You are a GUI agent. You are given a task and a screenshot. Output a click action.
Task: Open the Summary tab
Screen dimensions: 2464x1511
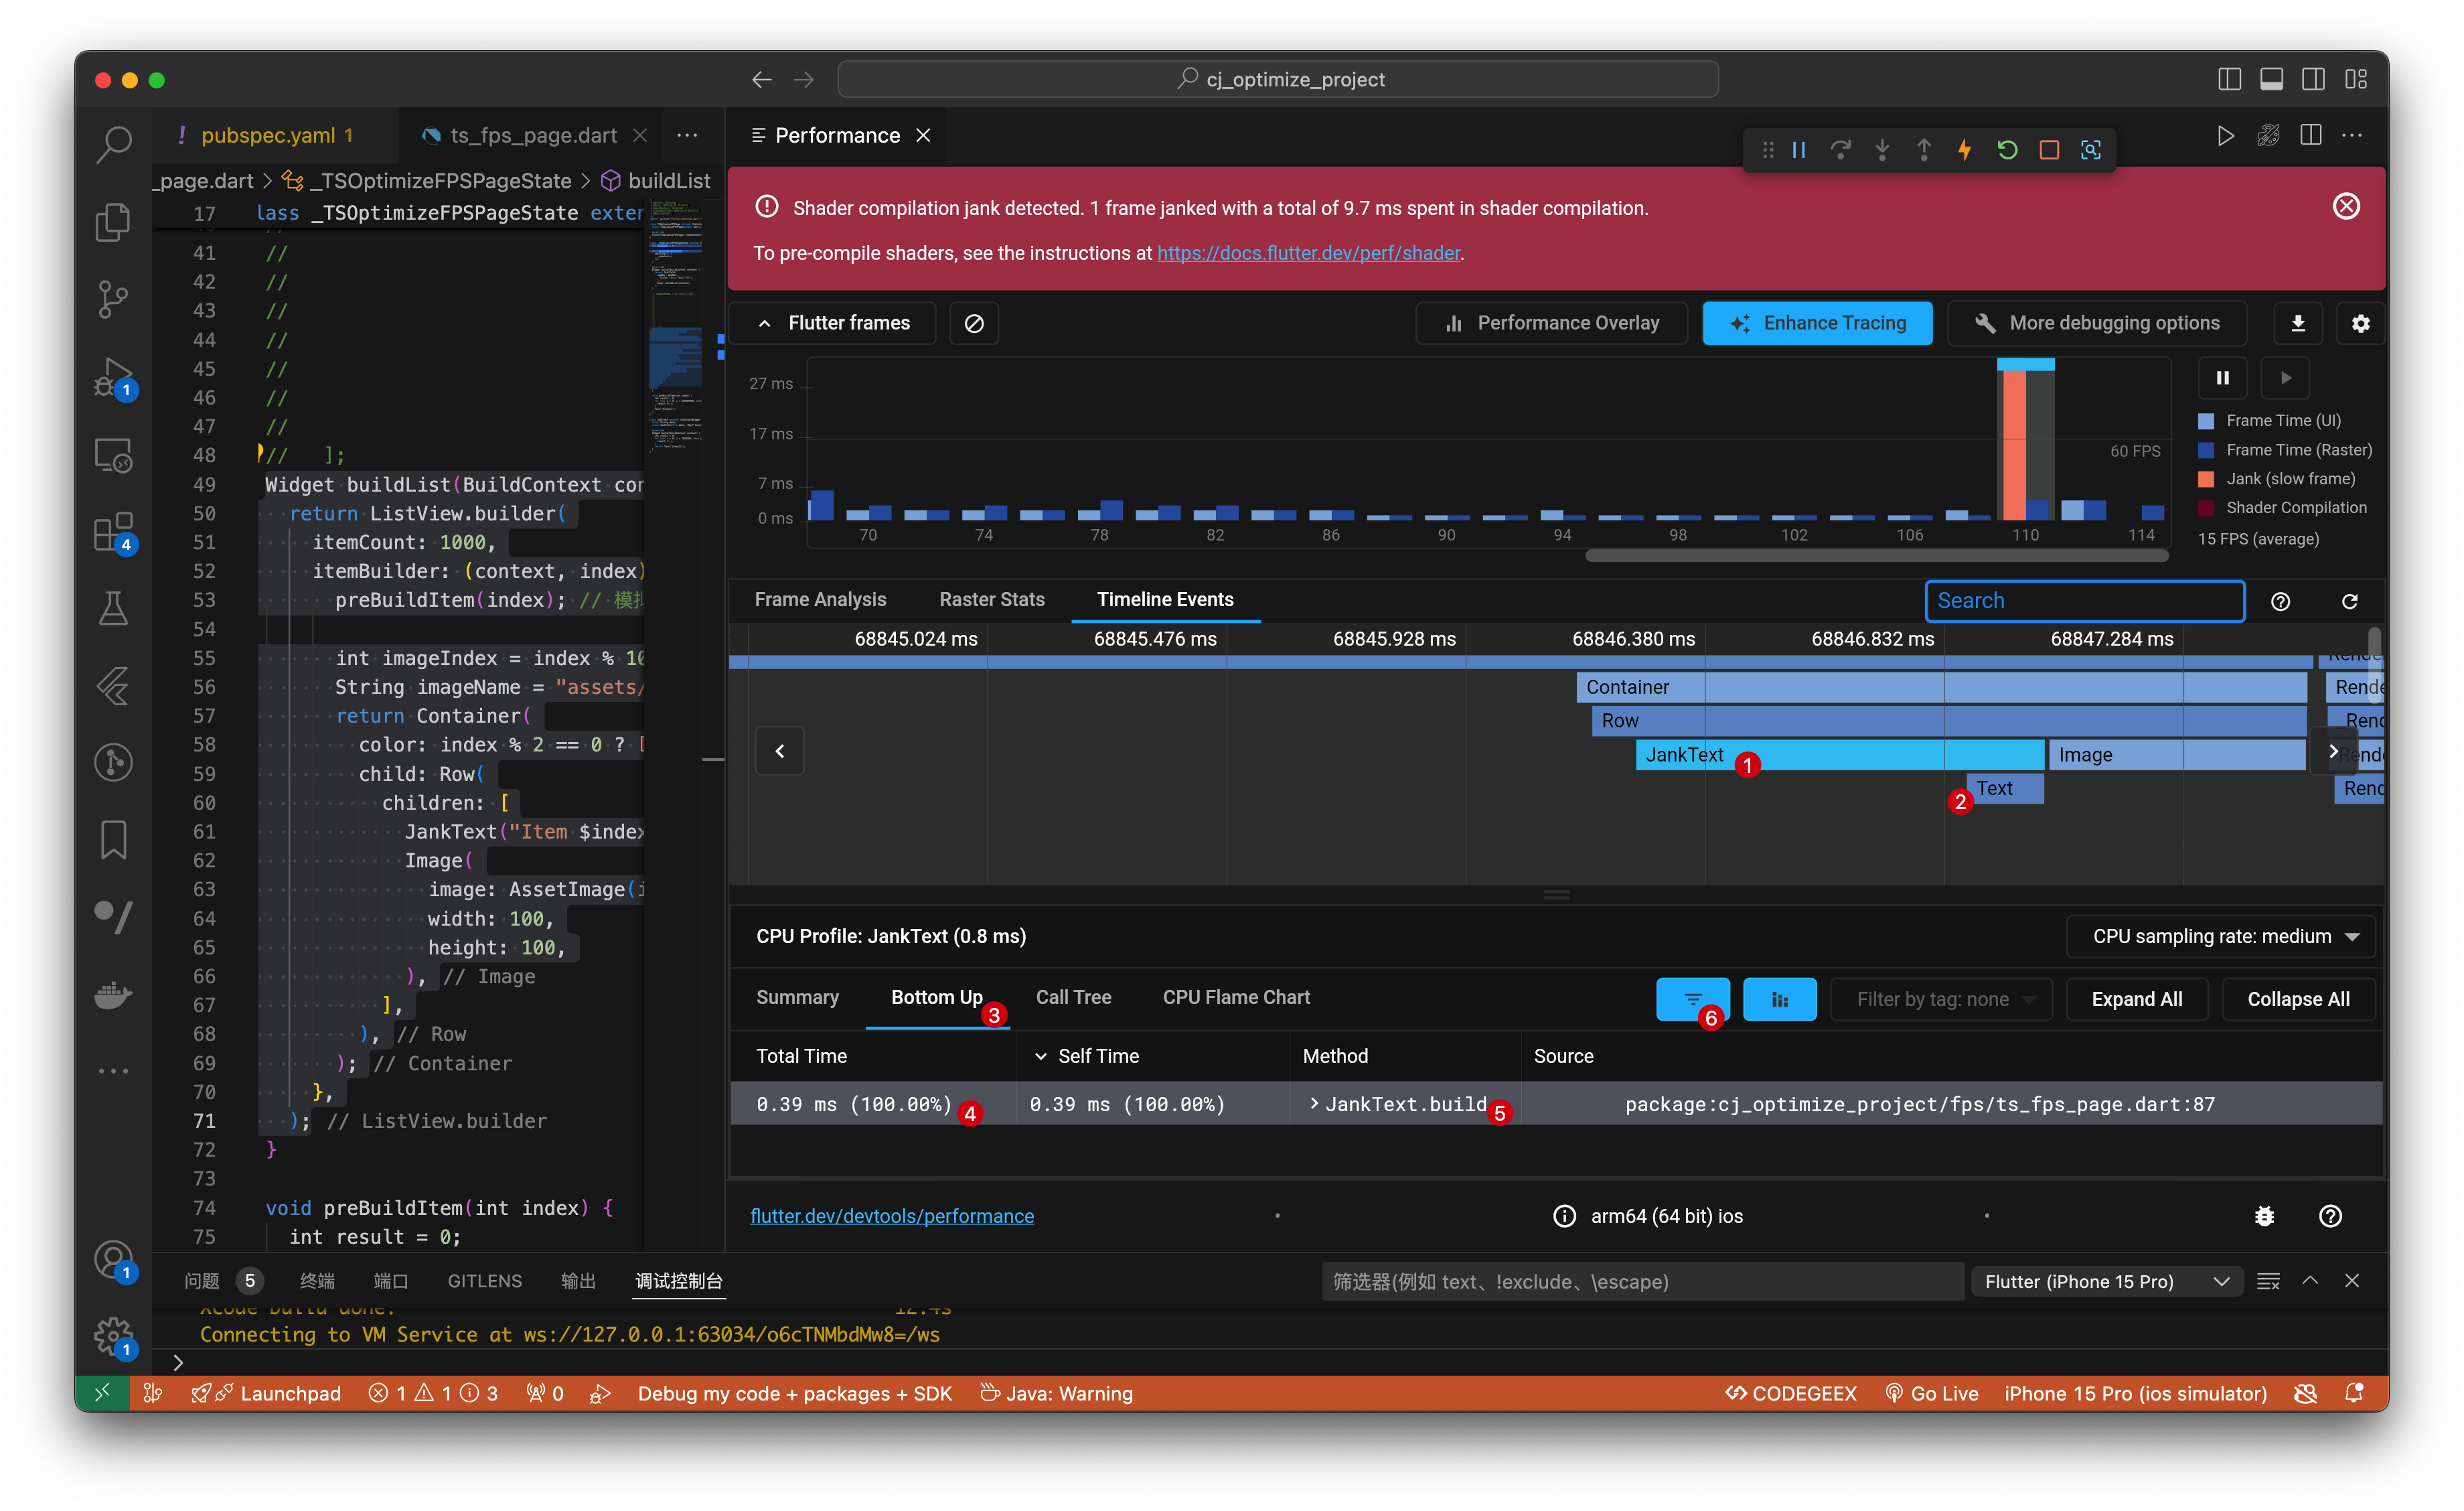797,997
